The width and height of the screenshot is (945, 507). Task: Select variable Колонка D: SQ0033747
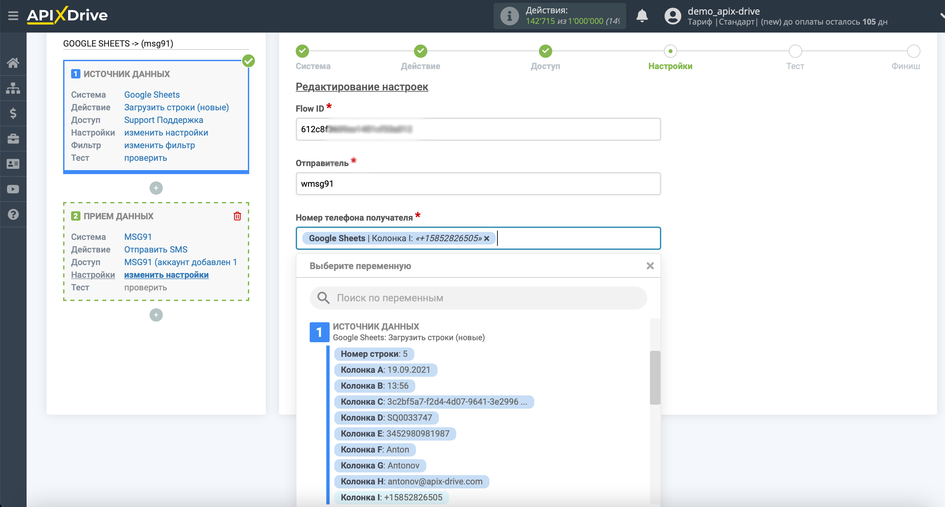pyautogui.click(x=386, y=418)
